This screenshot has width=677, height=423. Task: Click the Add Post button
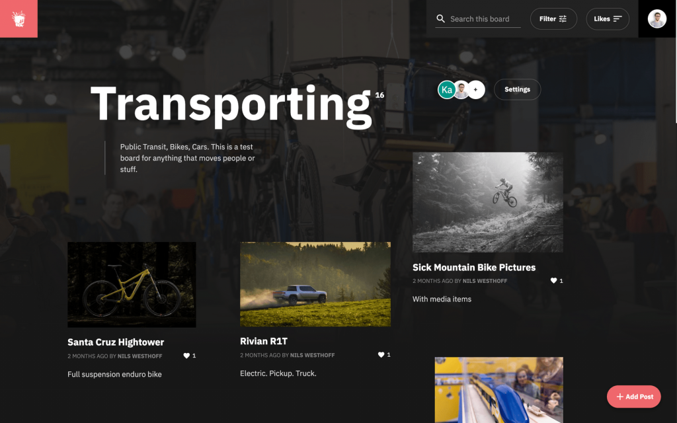634,397
